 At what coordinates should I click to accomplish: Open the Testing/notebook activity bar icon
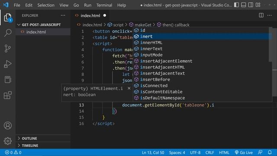coord(8,80)
